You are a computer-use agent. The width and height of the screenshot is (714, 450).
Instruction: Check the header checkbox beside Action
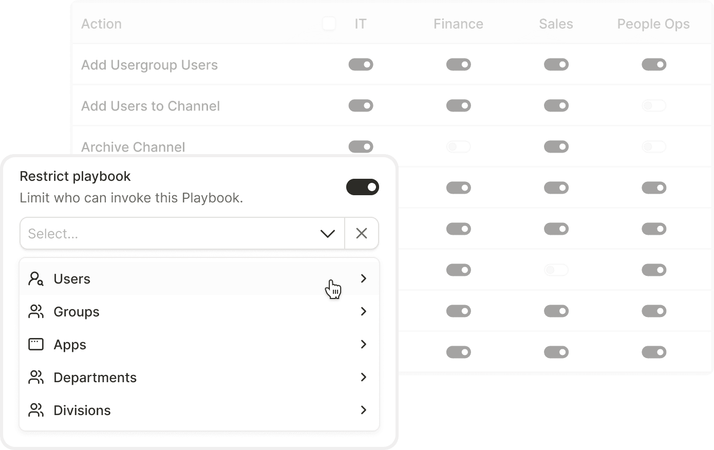(x=329, y=24)
